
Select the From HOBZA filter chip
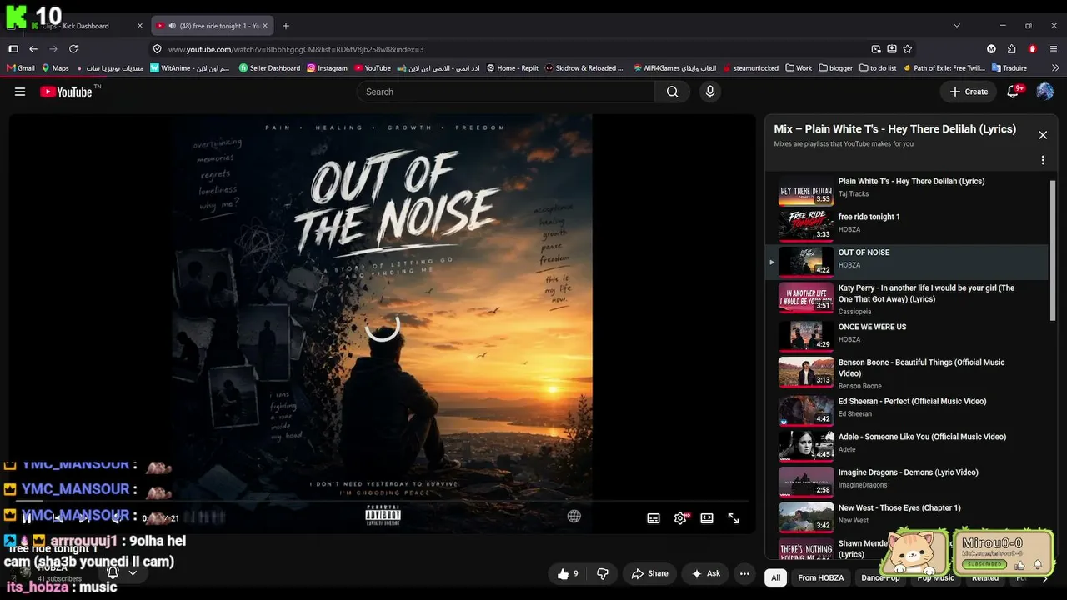pyautogui.click(x=821, y=577)
